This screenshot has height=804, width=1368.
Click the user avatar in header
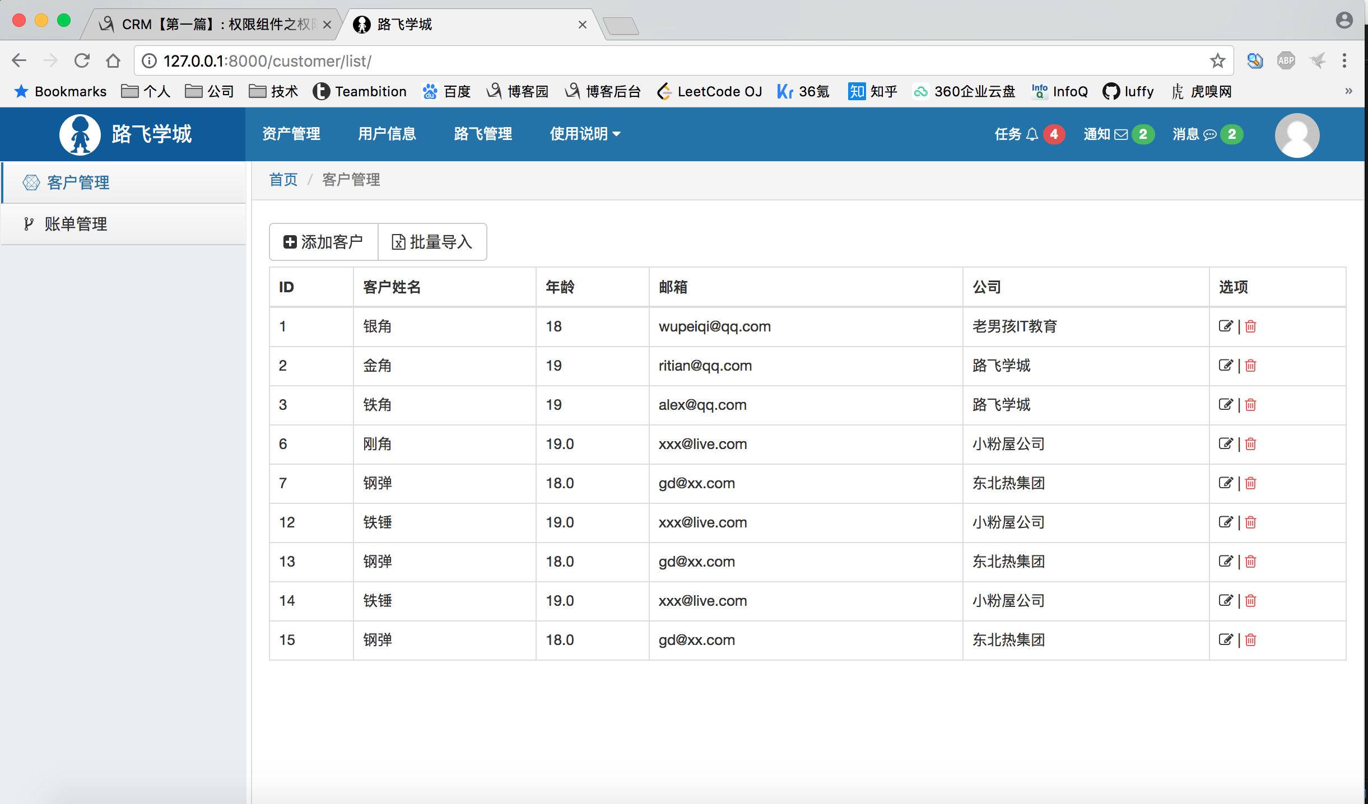[1296, 135]
